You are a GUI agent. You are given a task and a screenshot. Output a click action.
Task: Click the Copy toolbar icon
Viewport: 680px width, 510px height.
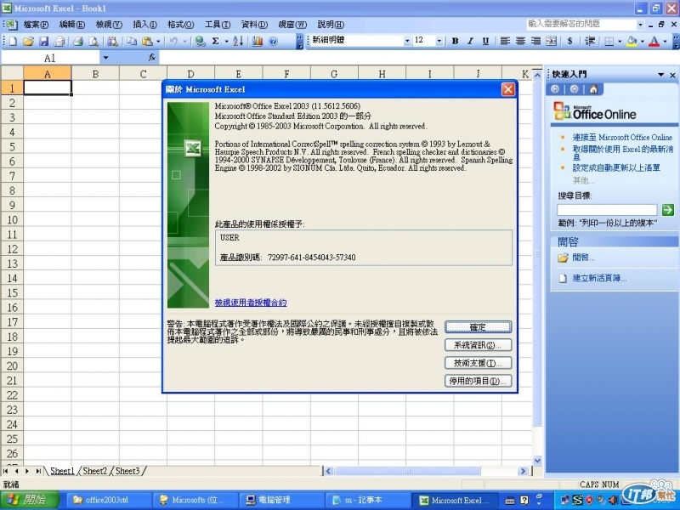pos(132,41)
